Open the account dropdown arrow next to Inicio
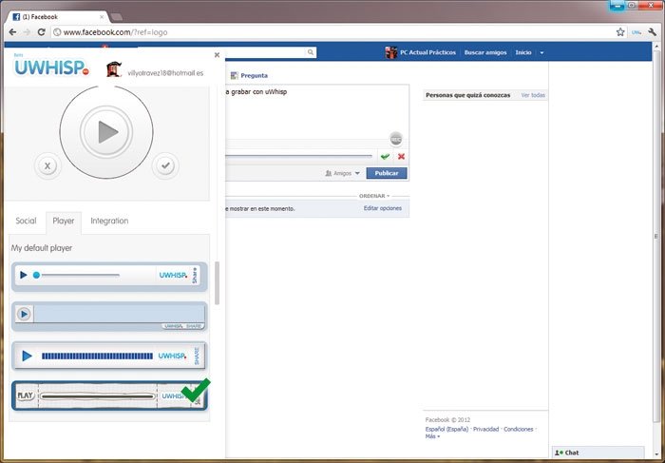This screenshot has height=463, width=665. pyautogui.click(x=541, y=53)
